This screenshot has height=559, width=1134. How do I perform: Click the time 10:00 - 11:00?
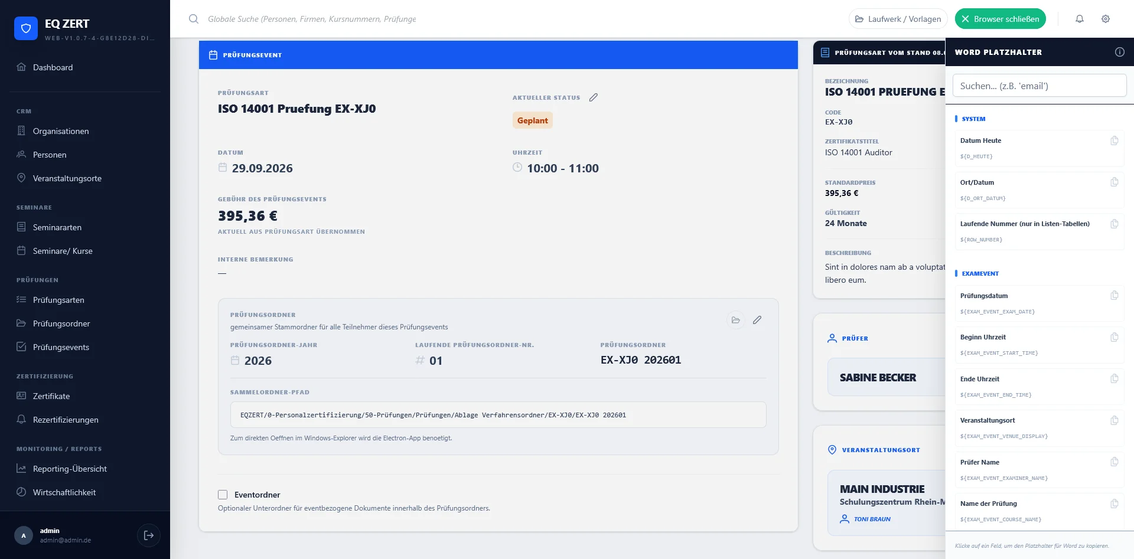pyautogui.click(x=563, y=168)
